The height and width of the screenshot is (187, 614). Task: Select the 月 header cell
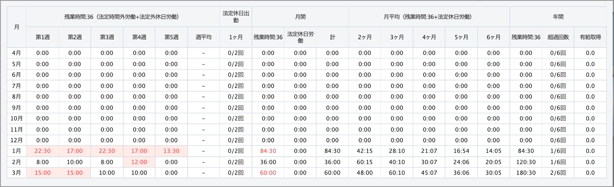pyautogui.click(x=17, y=27)
